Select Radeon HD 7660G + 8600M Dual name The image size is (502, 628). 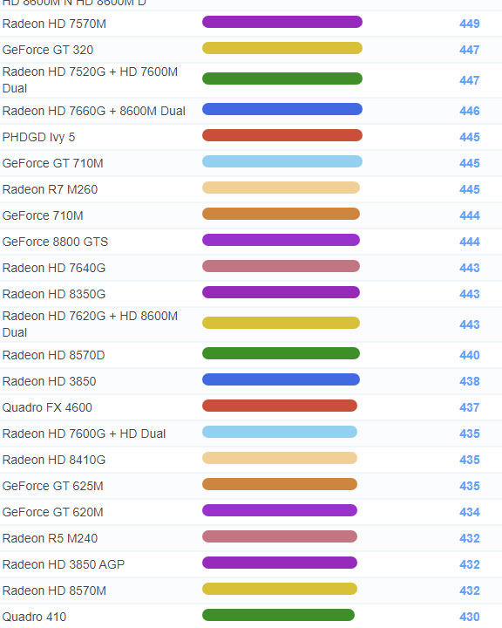click(x=93, y=111)
